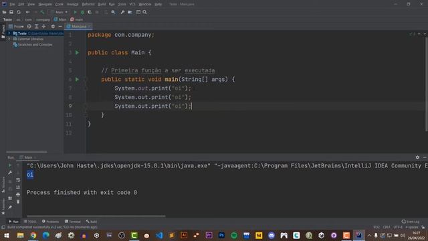Open Run panel settings gear

coord(417,157)
